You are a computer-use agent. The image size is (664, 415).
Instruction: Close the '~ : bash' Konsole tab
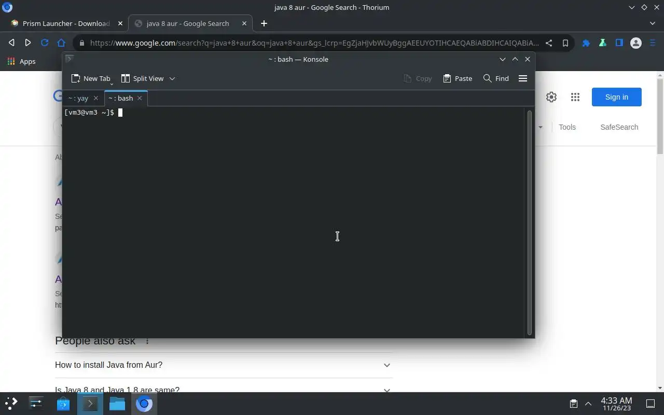pos(140,98)
